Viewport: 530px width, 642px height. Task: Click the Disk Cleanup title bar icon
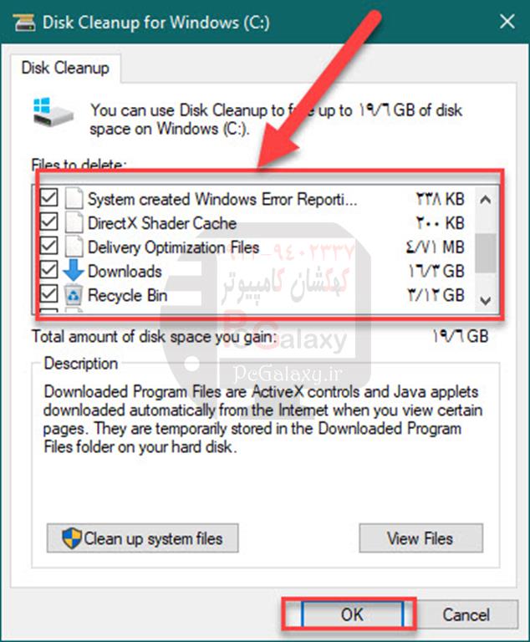(x=24, y=23)
